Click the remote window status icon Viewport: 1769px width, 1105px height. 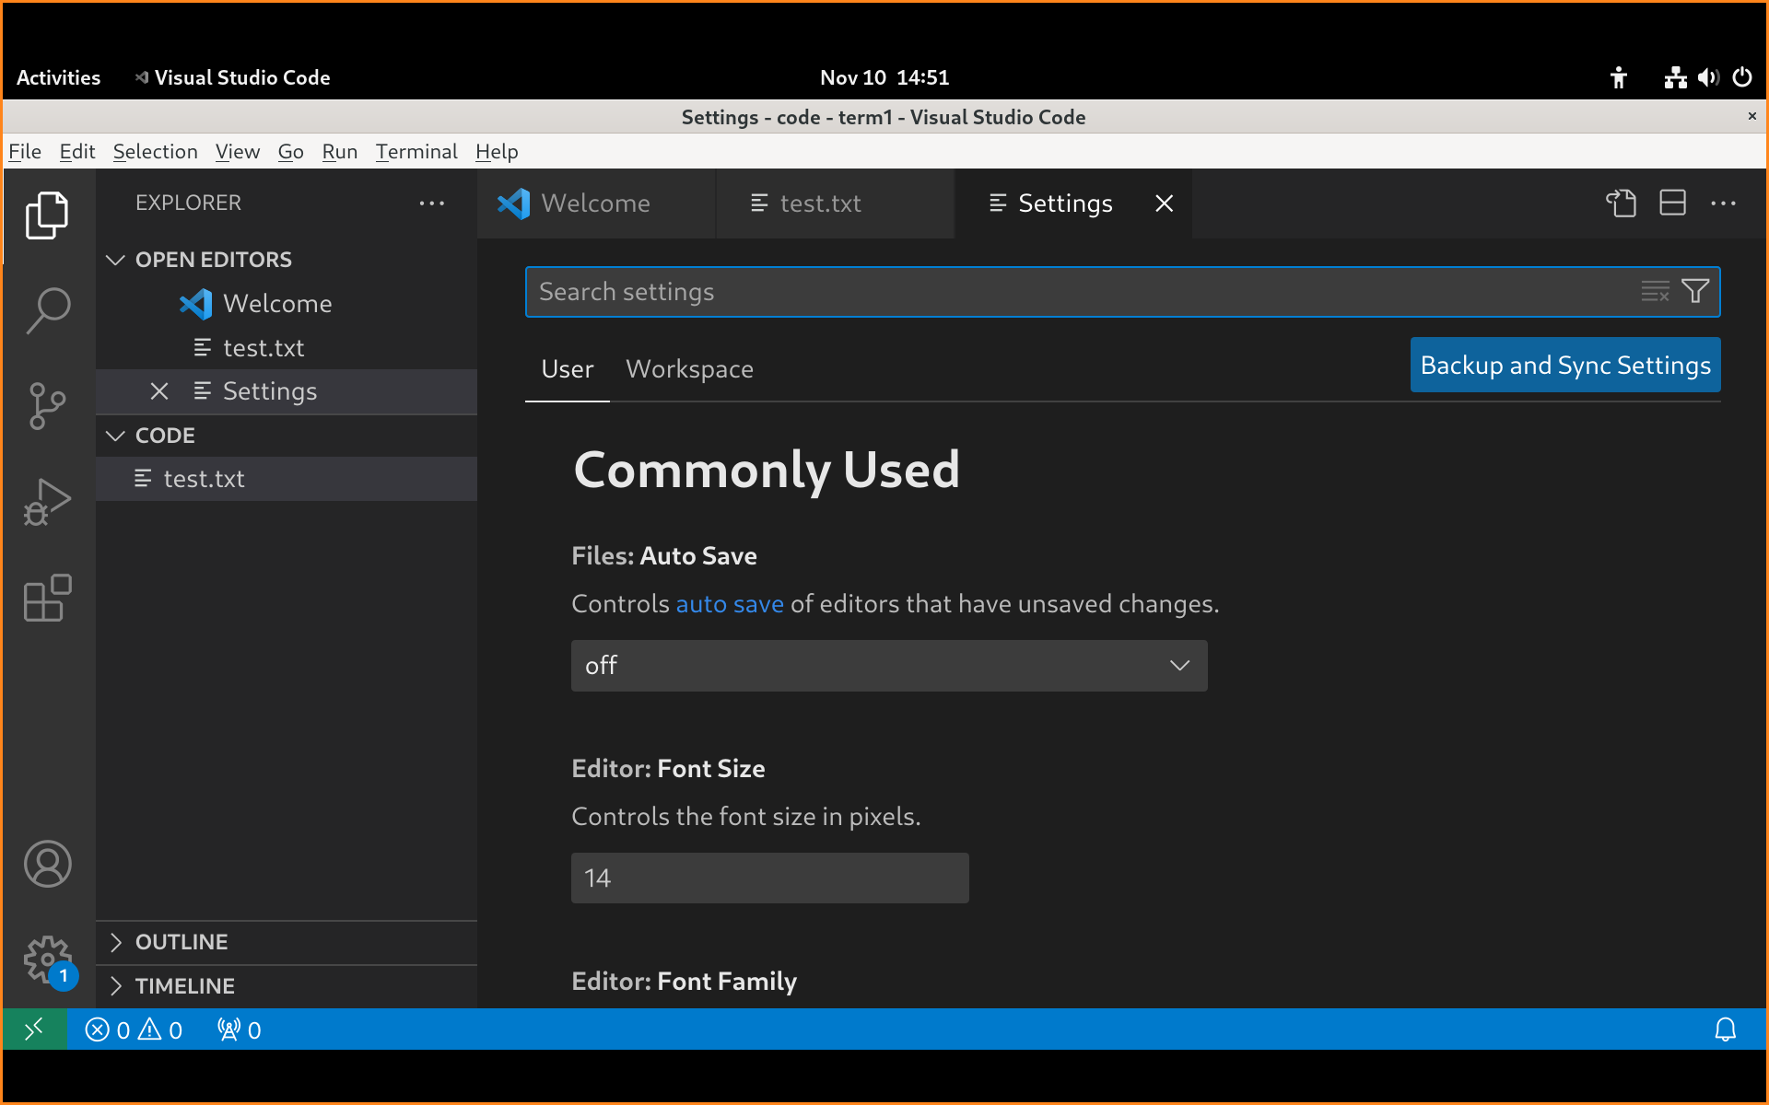click(x=34, y=1029)
